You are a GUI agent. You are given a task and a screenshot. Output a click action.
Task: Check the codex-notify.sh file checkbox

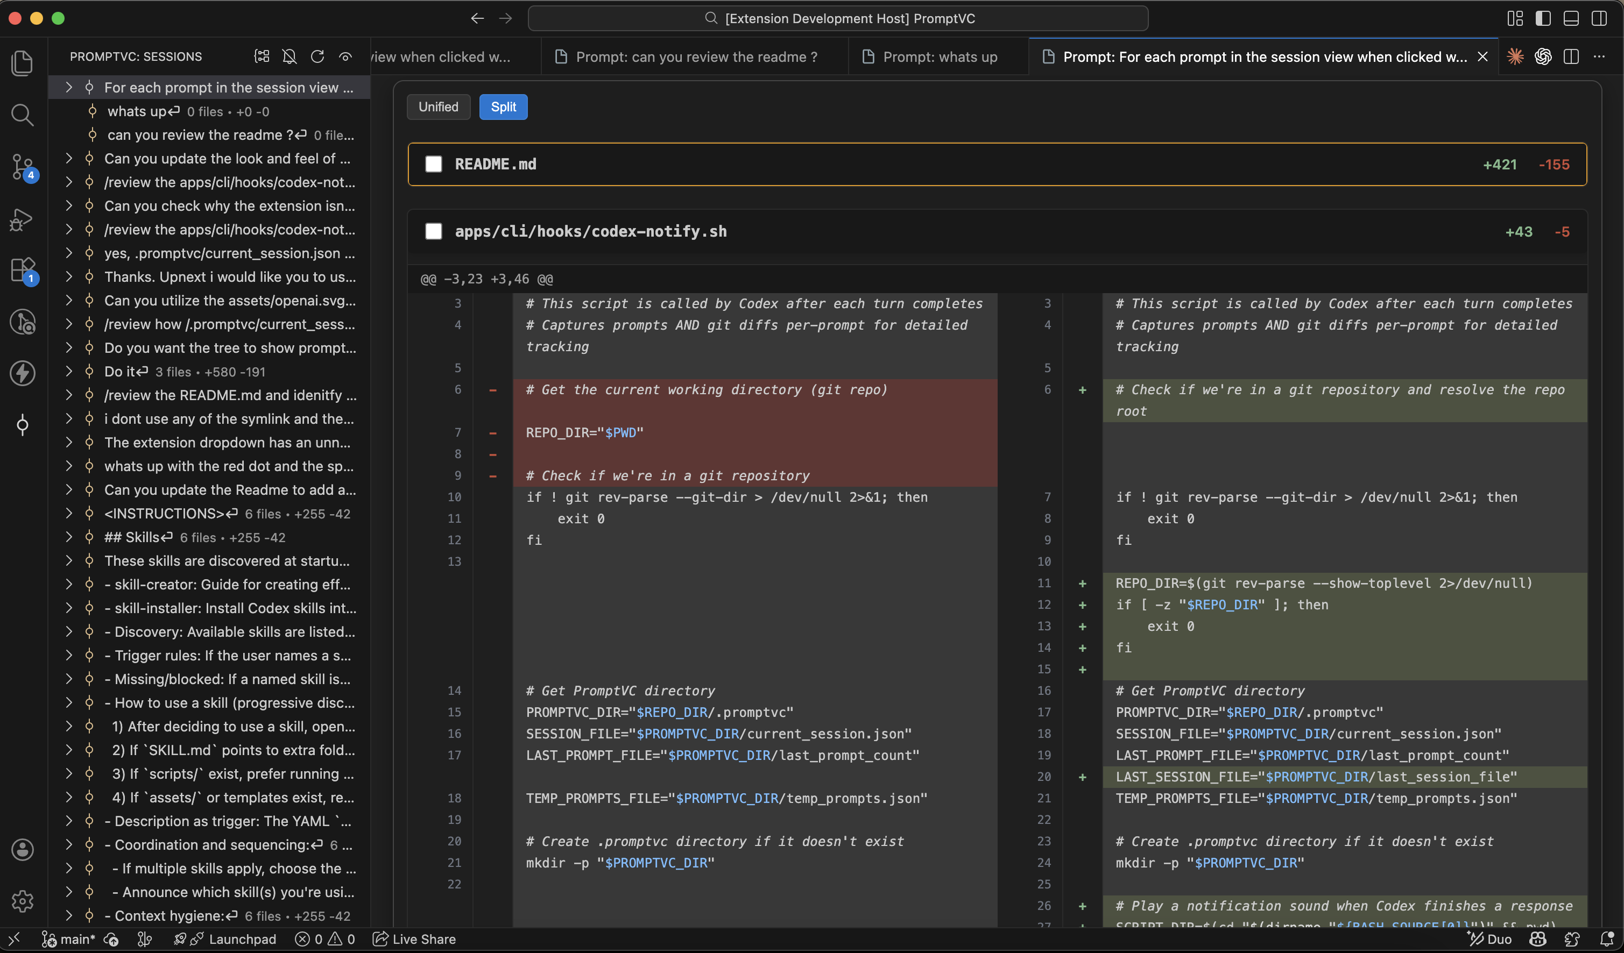click(x=434, y=231)
